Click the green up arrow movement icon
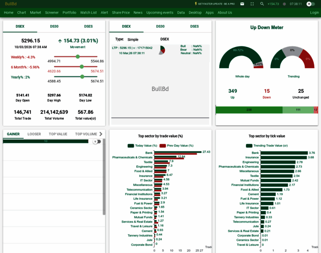 60,41
